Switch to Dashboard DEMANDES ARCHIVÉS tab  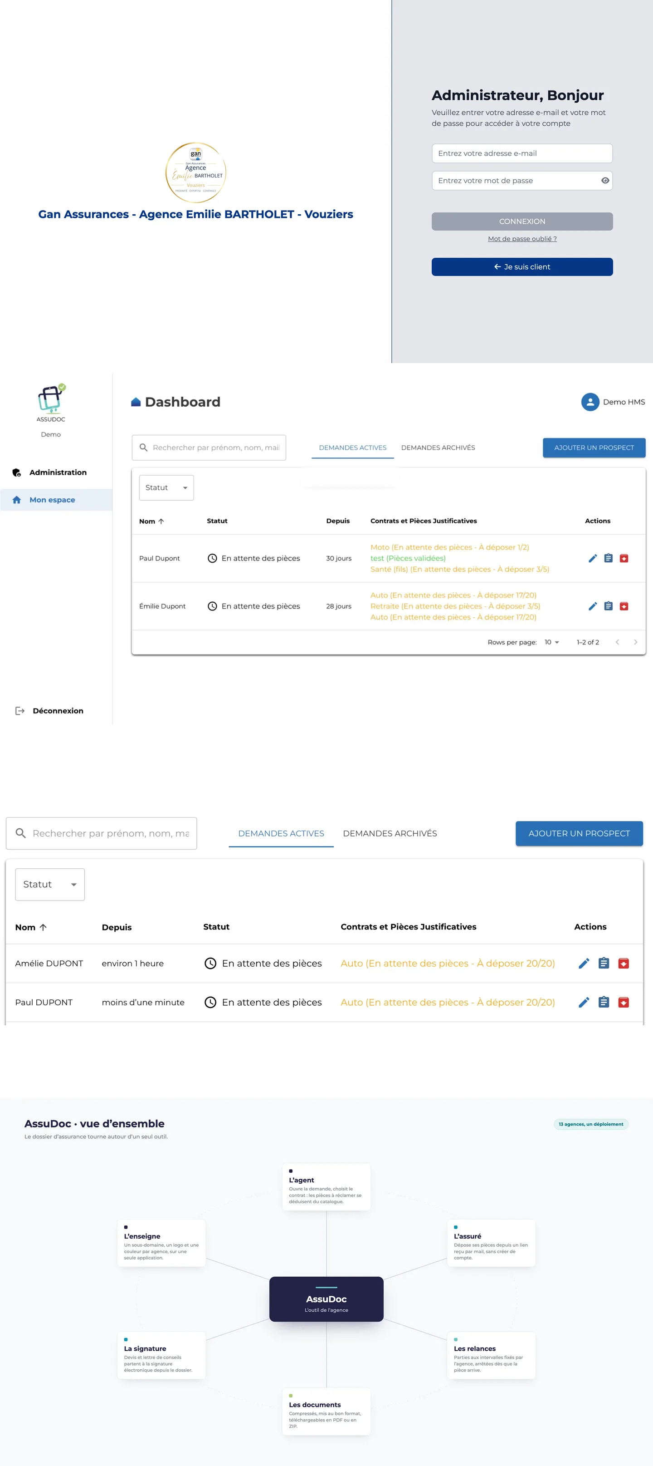tap(438, 448)
